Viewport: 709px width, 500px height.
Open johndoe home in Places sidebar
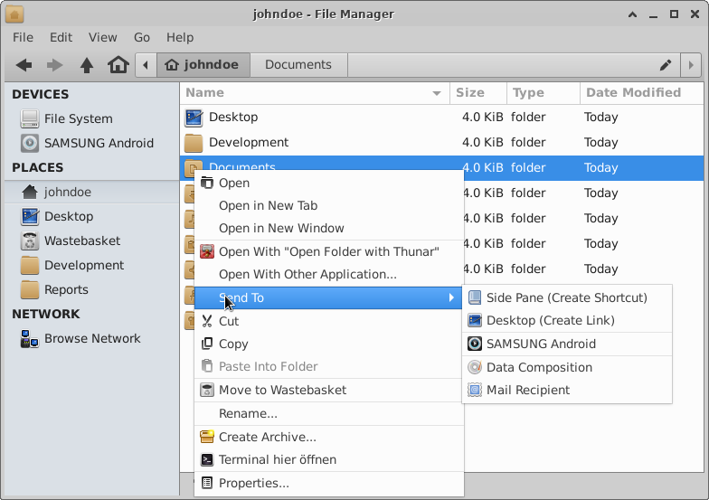(x=92, y=192)
